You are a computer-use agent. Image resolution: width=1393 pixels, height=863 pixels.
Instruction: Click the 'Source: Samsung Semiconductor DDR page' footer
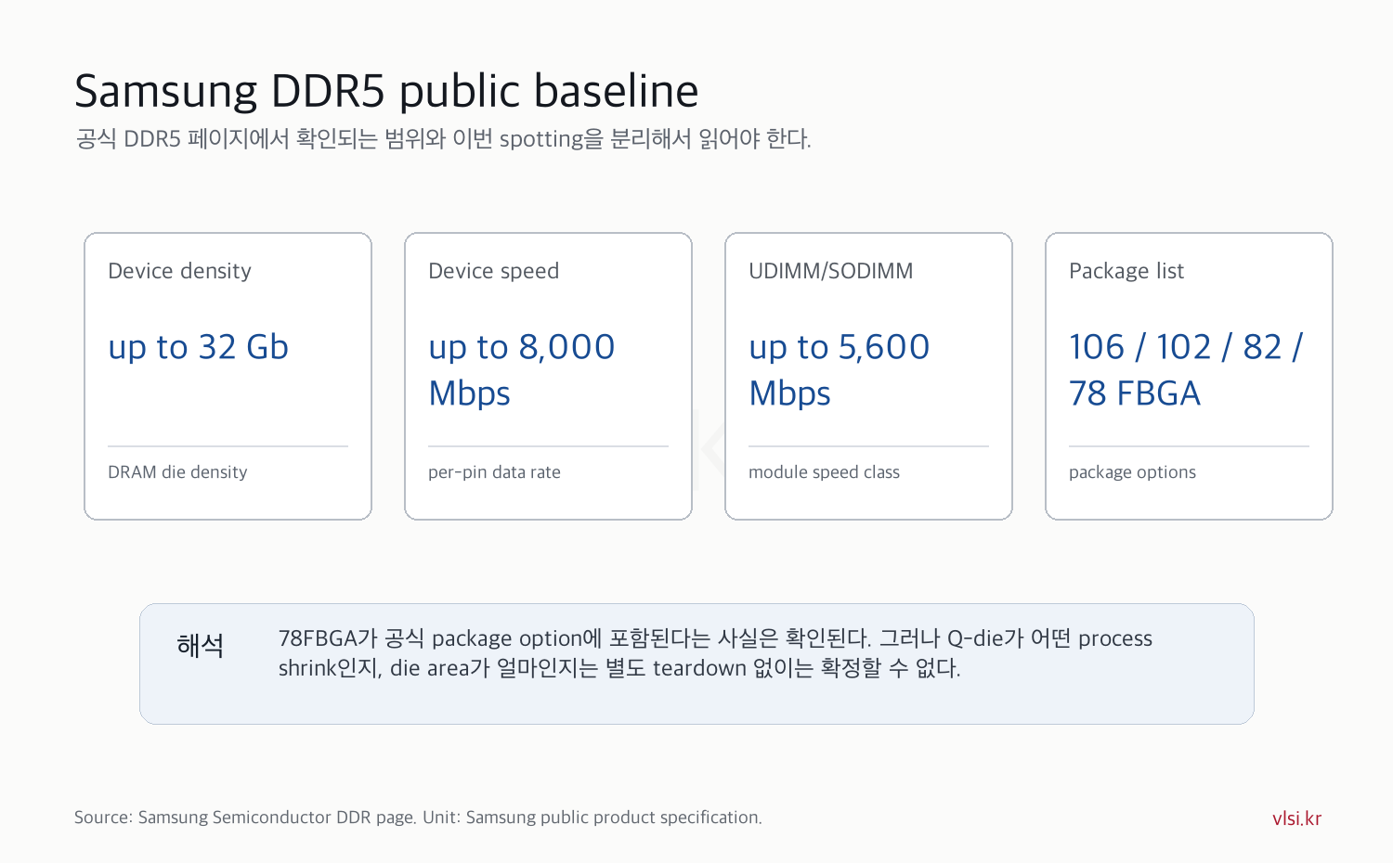tap(418, 818)
